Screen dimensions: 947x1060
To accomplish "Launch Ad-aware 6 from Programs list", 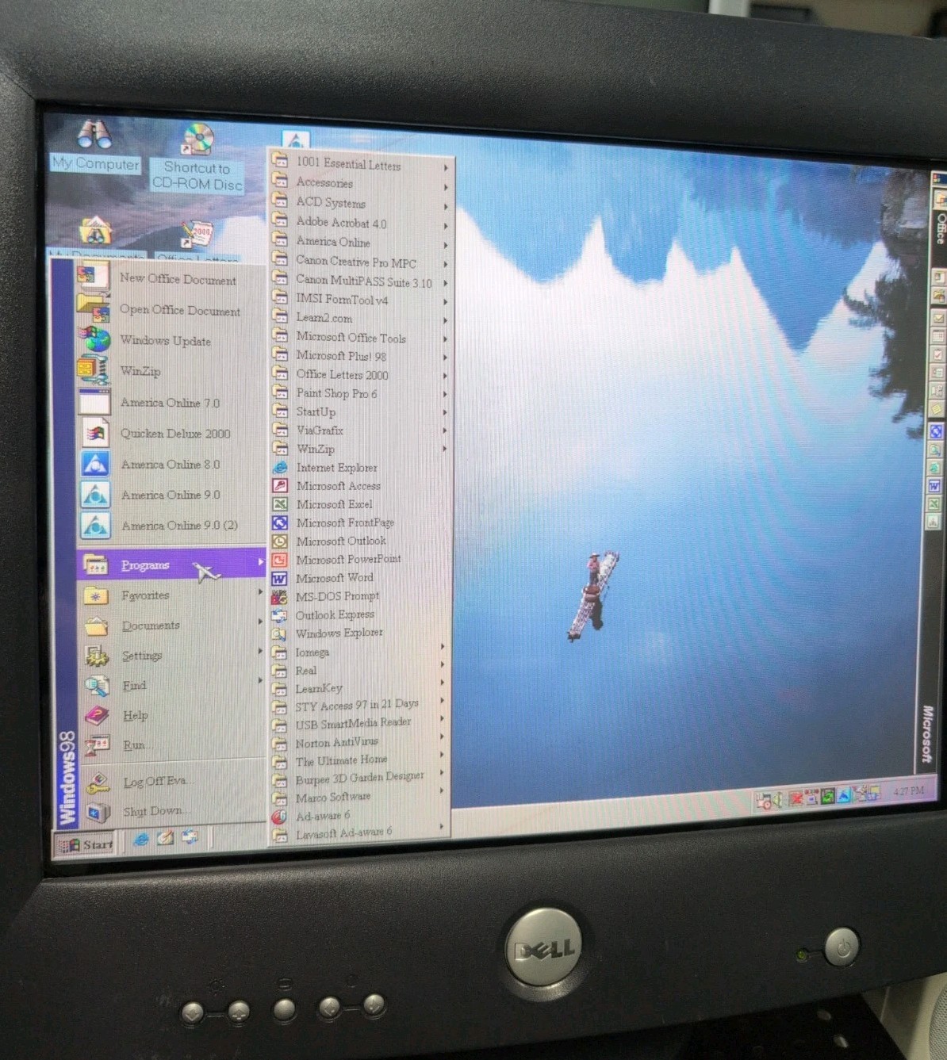I will [361, 815].
